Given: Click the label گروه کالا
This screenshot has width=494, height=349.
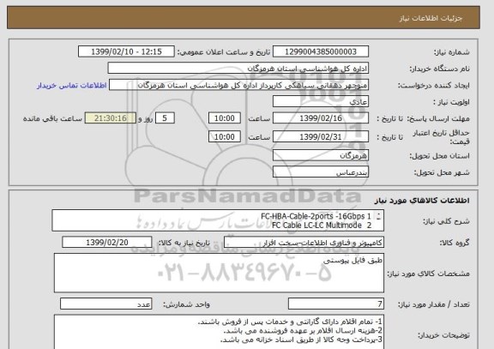Looking at the screenshot, I should pos(455,243).
